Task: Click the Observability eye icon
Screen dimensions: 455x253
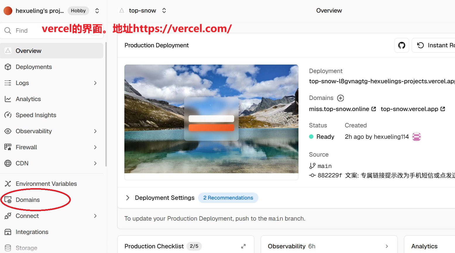Action: (x=8, y=131)
